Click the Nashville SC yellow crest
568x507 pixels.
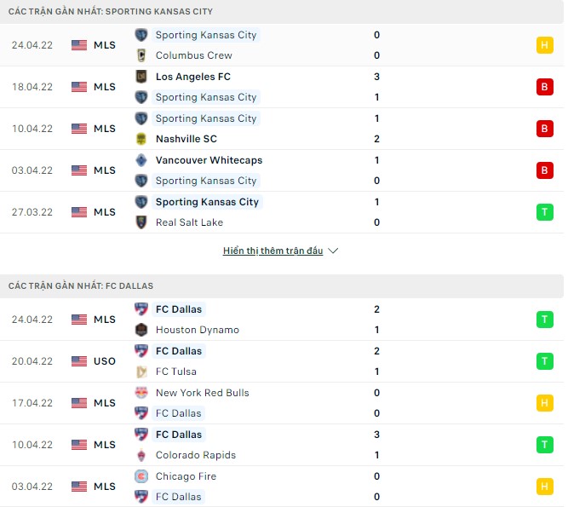141,139
